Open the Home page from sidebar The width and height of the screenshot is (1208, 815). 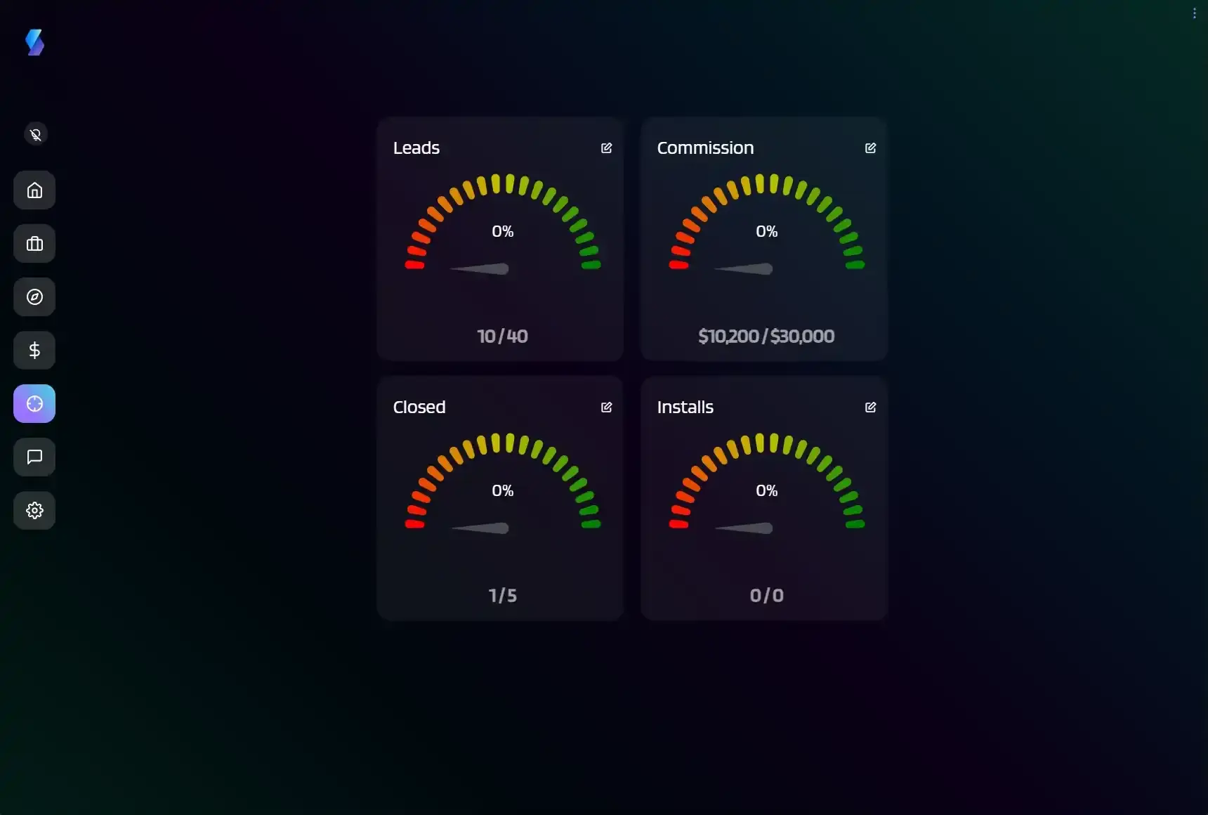point(34,190)
